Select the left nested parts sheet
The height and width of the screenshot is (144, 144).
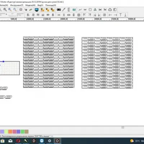pos(49,62)
